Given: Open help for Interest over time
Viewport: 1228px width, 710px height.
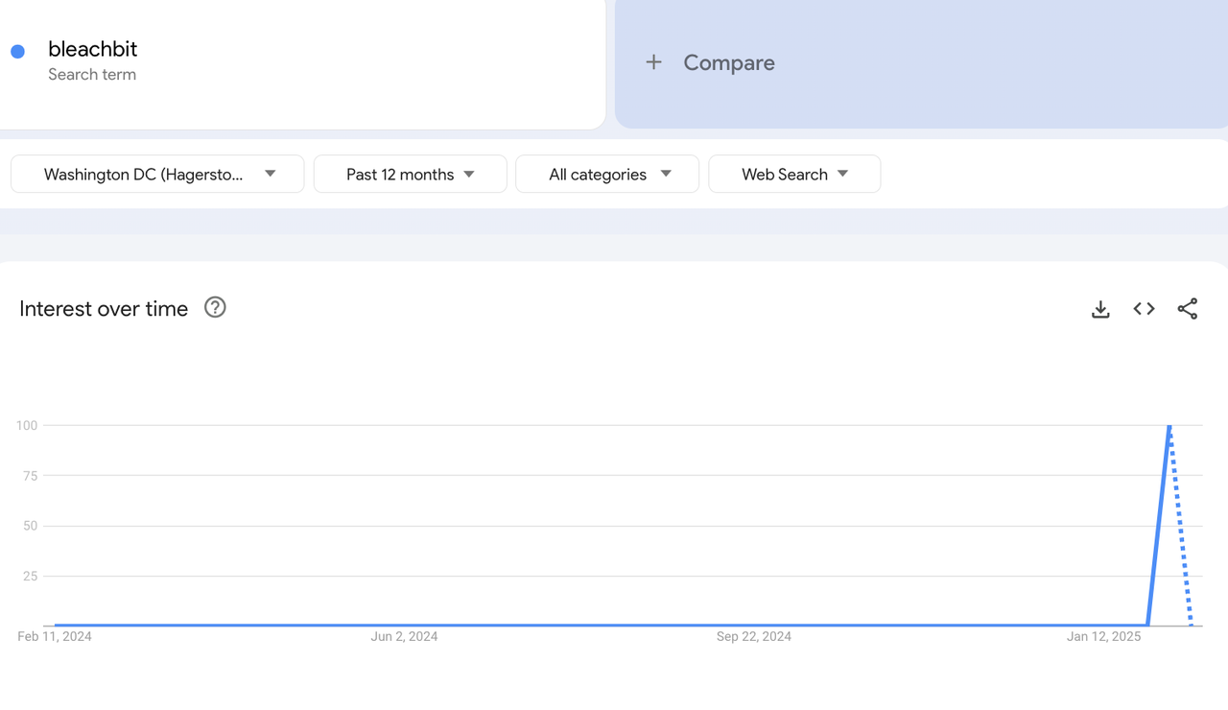Looking at the screenshot, I should [215, 308].
